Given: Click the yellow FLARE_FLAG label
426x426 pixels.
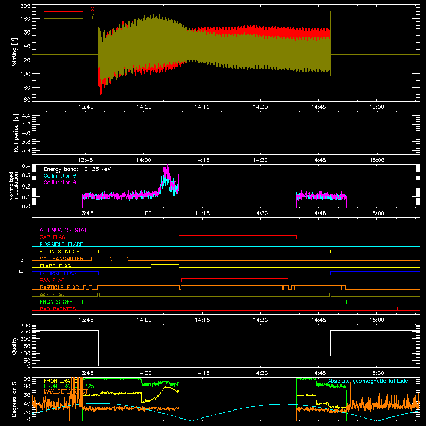Looking at the screenshot, I should (x=55, y=265).
